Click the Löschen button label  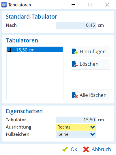click(89, 64)
